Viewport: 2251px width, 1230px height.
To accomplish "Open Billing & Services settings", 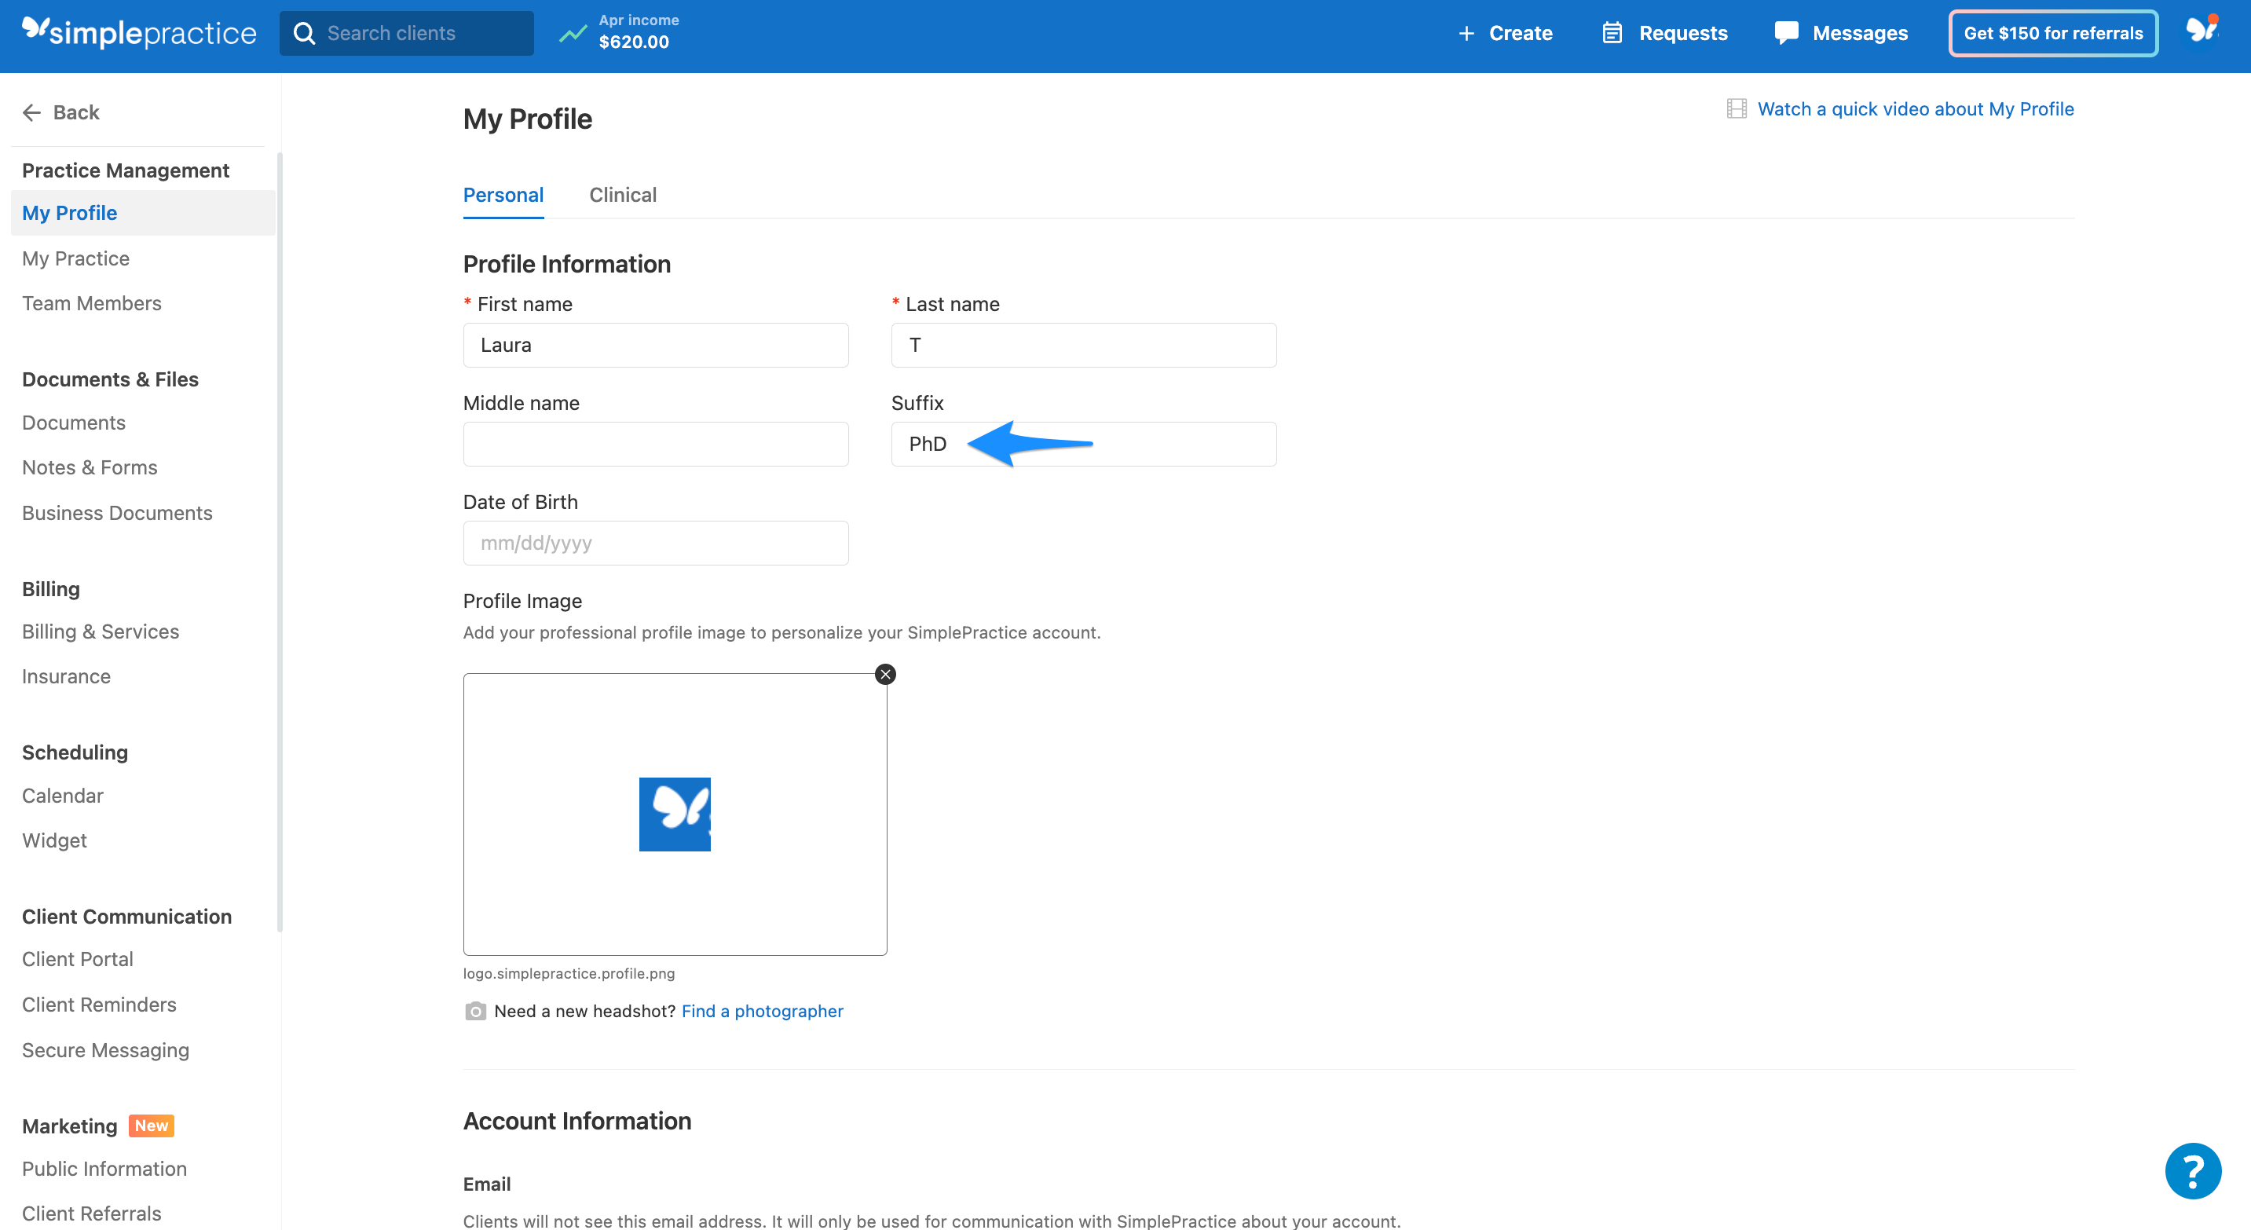I will 101,631.
